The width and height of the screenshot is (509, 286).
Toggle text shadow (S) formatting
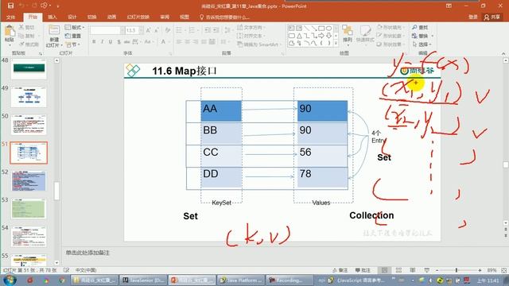pos(119,42)
